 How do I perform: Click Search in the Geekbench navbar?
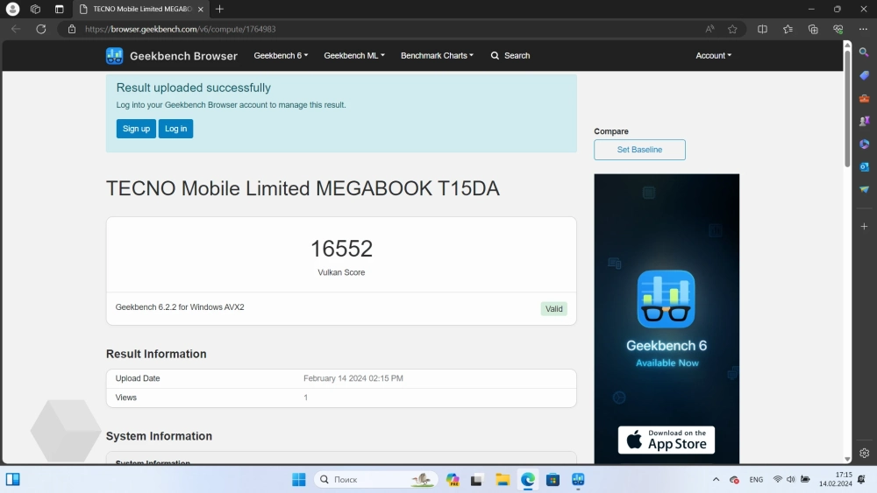click(510, 55)
